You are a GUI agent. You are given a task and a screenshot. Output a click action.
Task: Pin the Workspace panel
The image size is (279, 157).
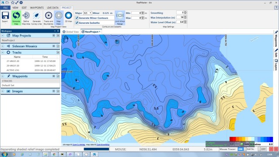tap(58, 31)
